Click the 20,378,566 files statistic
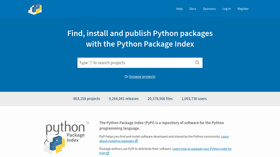Screen dimensions: 280x157 coord(160,99)
